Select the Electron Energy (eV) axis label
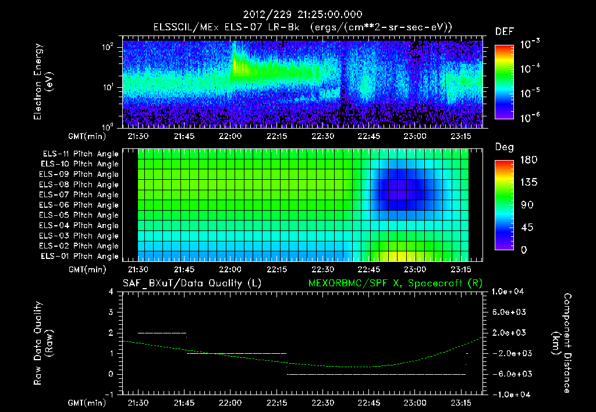This screenshot has width=596, height=412. [43, 81]
